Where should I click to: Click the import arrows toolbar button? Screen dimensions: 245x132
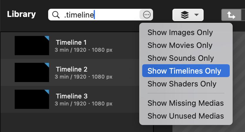point(231,15)
